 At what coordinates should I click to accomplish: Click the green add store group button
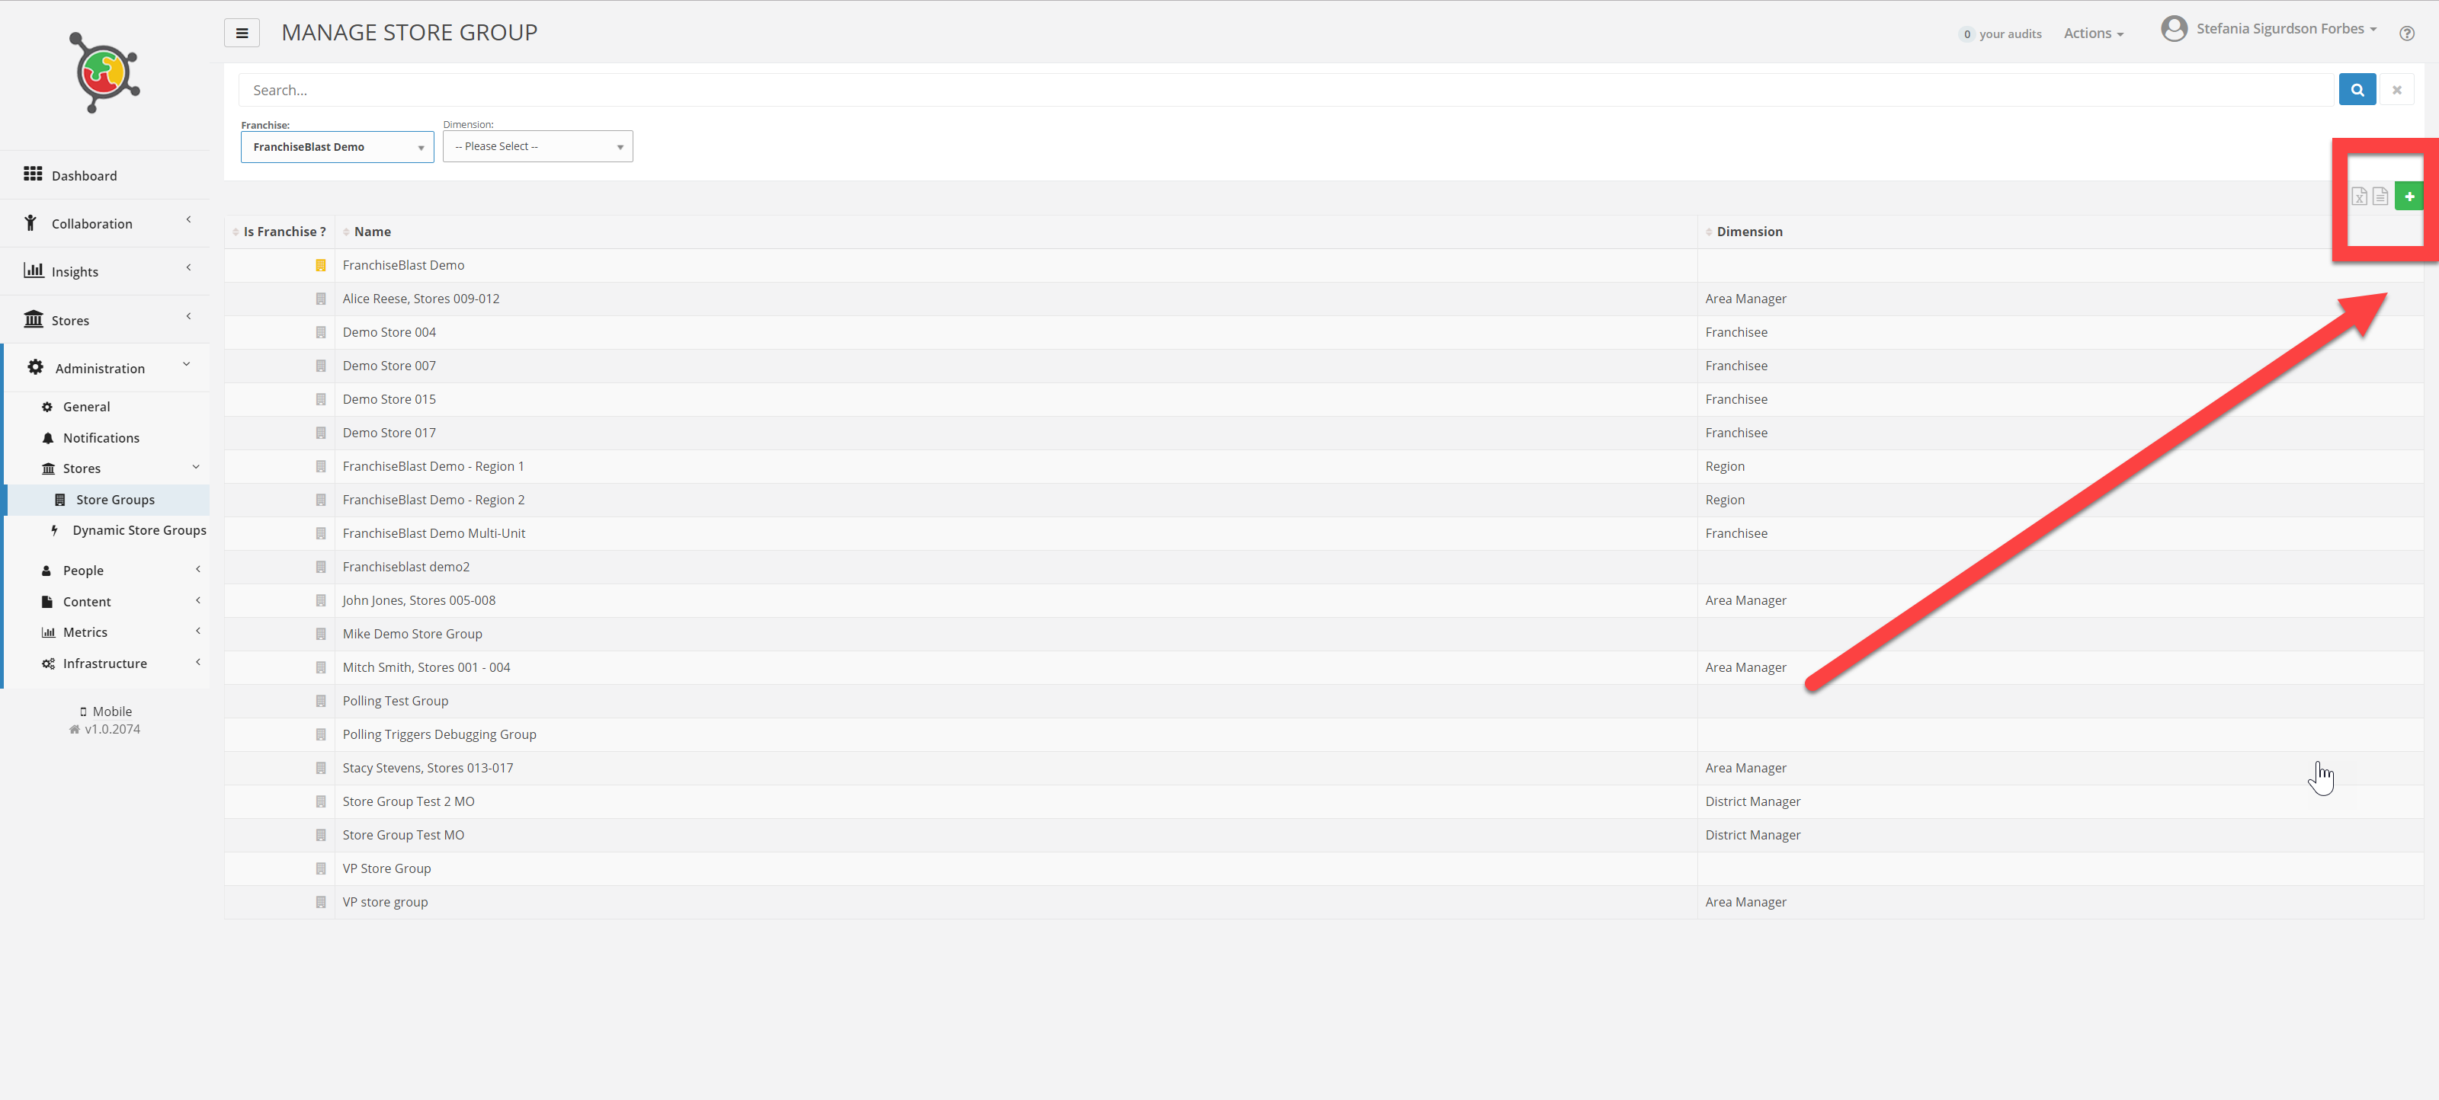coord(2409,196)
